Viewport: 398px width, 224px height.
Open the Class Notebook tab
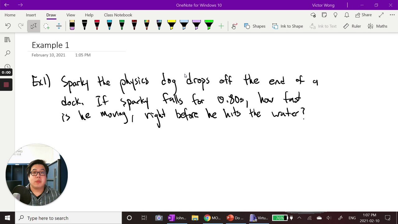click(118, 15)
